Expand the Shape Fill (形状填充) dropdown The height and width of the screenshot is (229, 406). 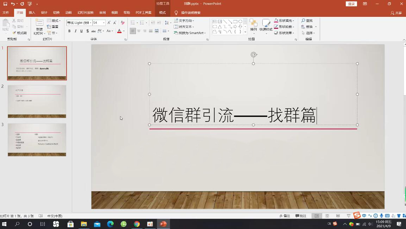coord(293,21)
